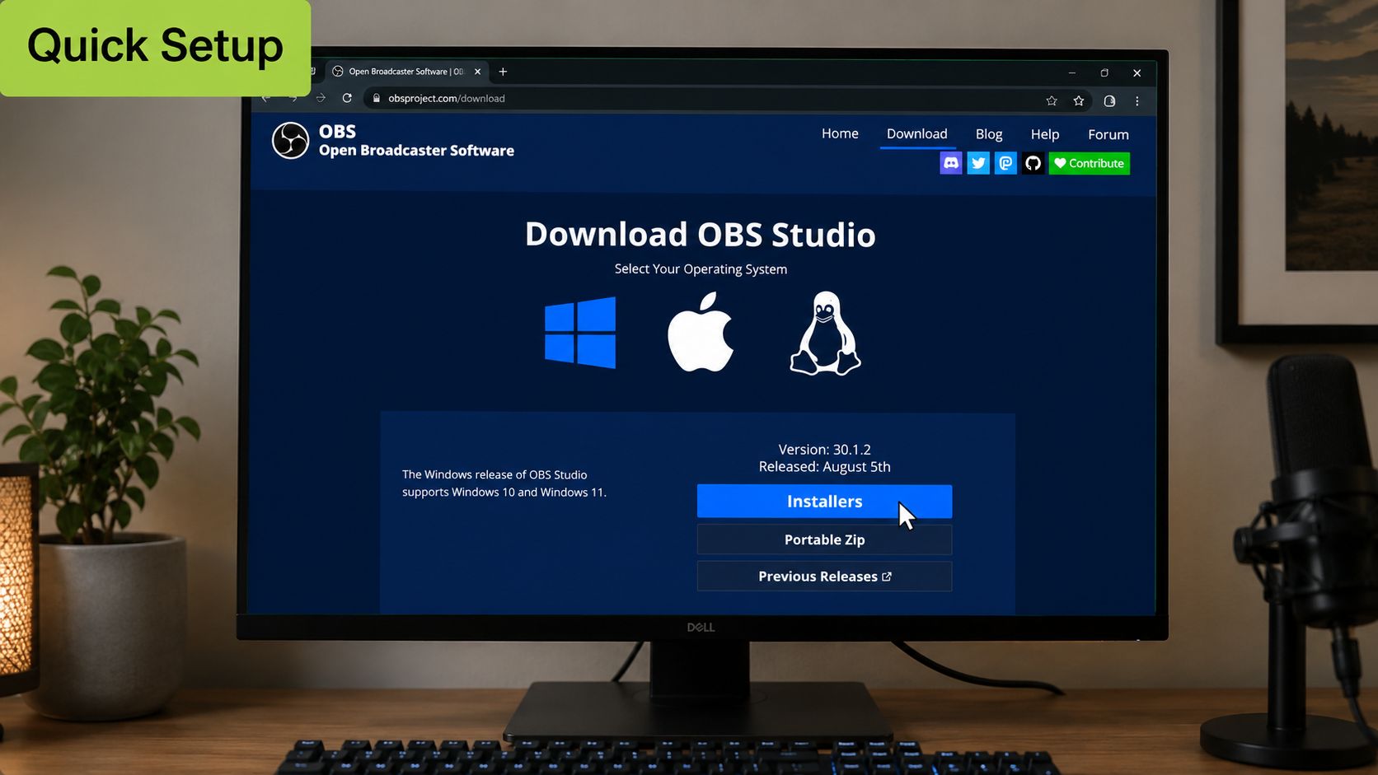Switch to the Open Broadcaster Software tab
The height and width of the screenshot is (775, 1378).
[x=406, y=72]
